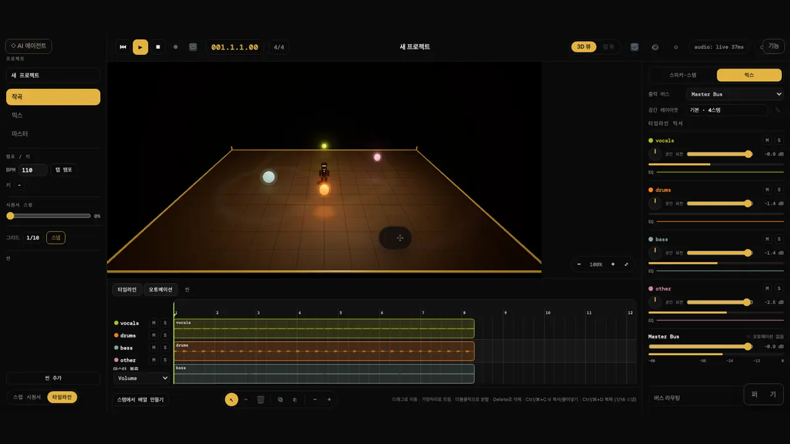Screen dimensions: 790x444
Task: Rewind transport to the start
Action: [x=123, y=47]
